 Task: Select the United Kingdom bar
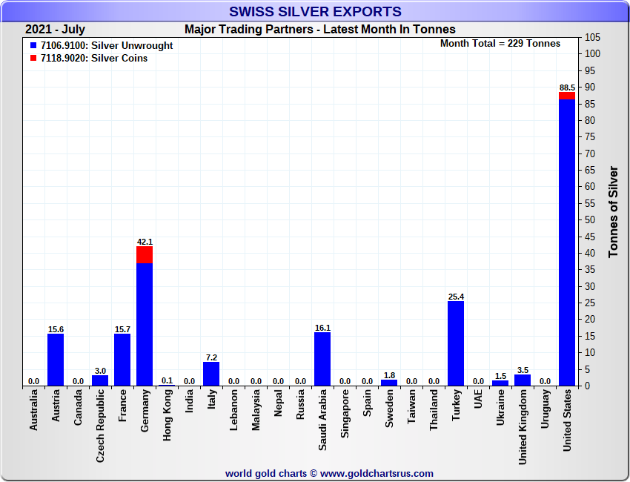click(x=523, y=380)
